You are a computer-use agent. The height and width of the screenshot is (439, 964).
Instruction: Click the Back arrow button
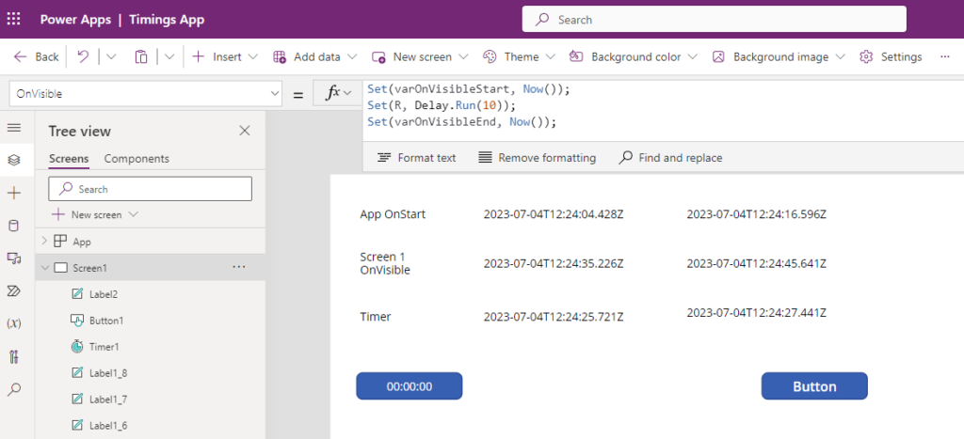coord(37,56)
